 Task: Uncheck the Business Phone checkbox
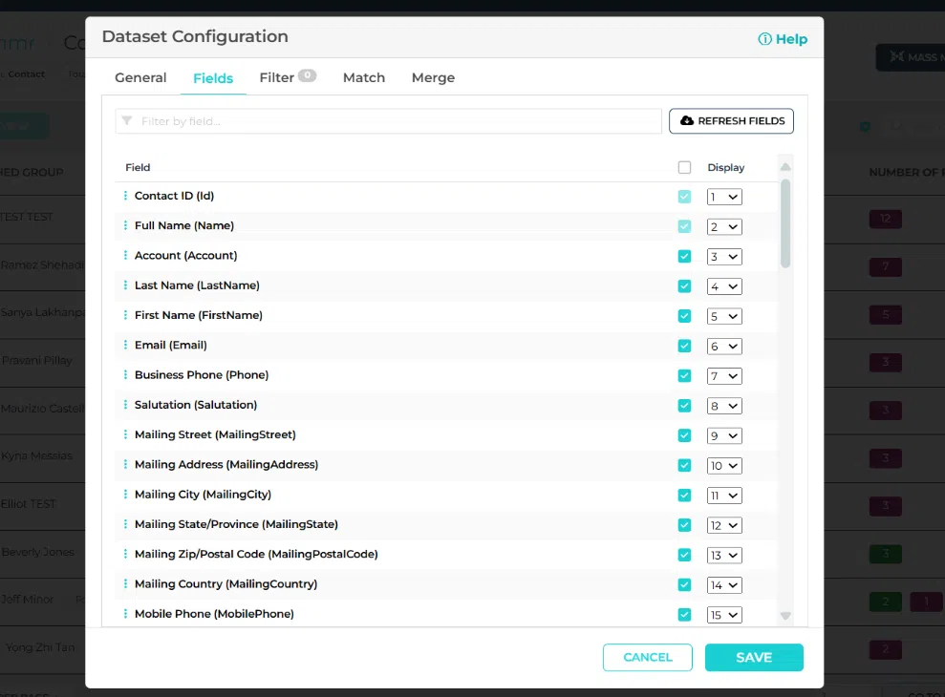tap(684, 375)
